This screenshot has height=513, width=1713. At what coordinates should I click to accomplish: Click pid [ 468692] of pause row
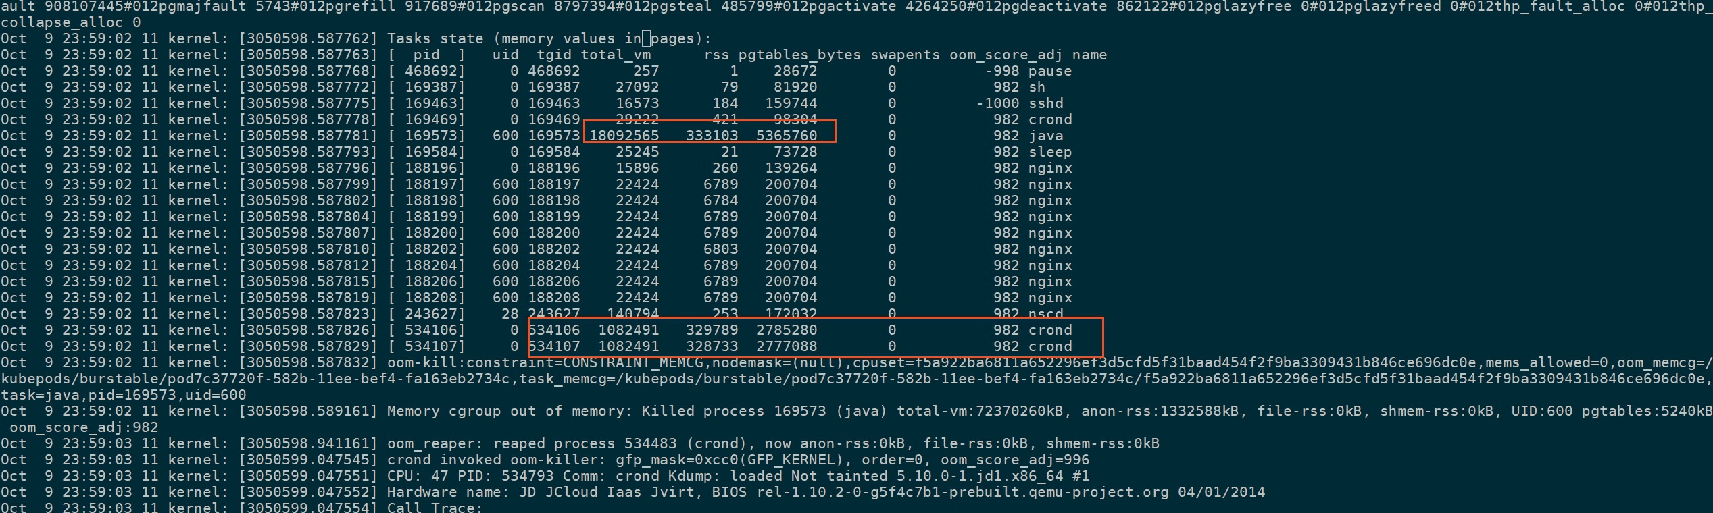pyautogui.click(x=426, y=71)
